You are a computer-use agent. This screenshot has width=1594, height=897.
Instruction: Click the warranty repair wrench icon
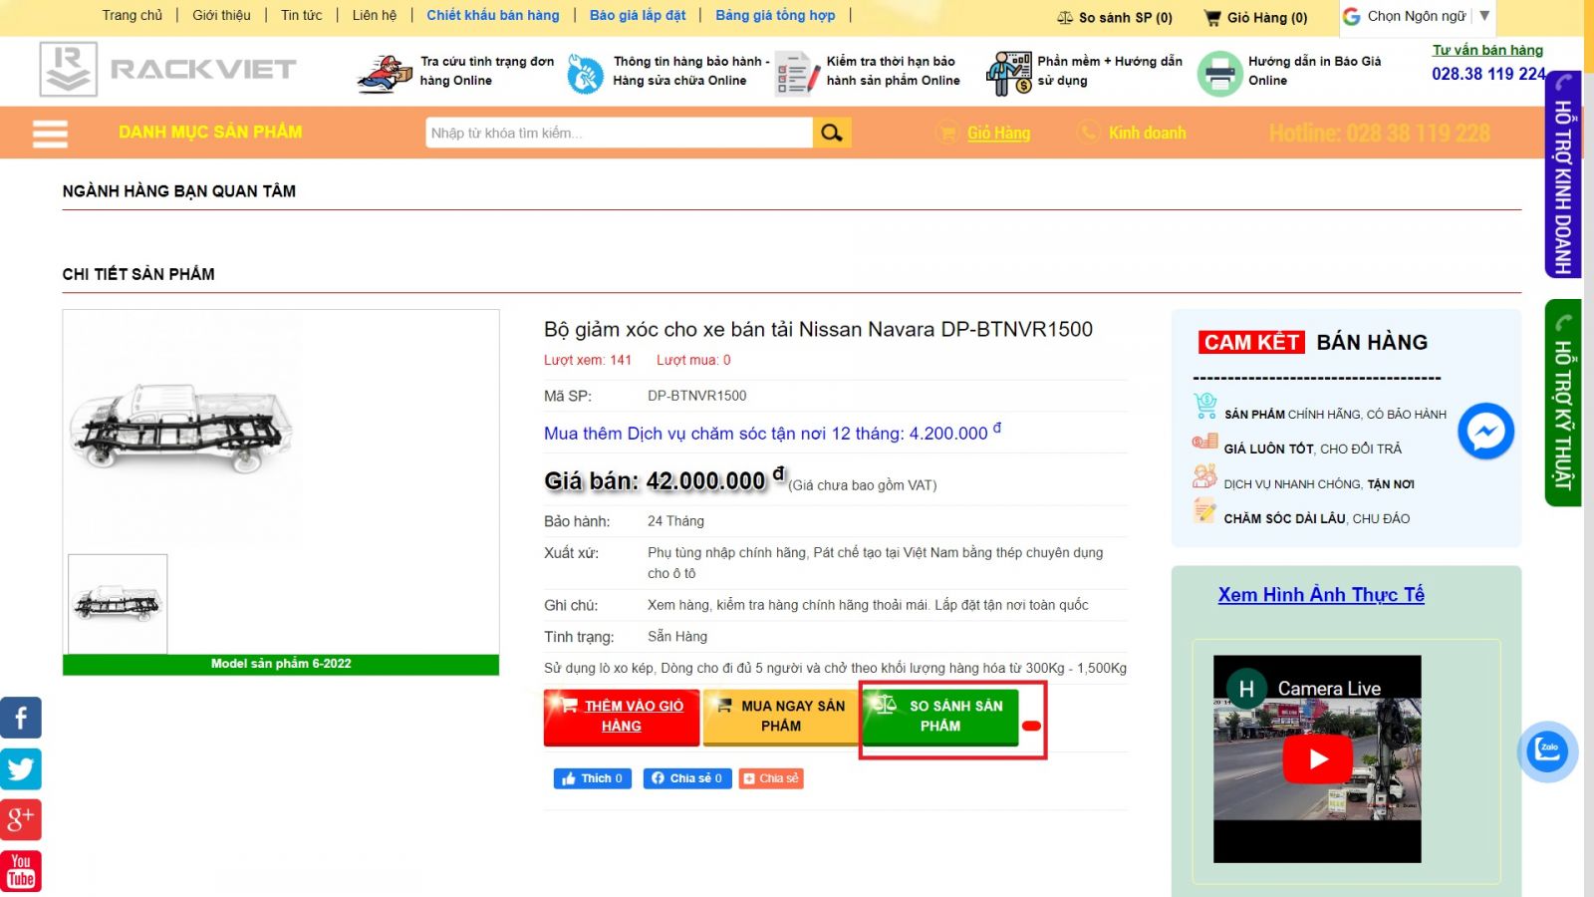click(x=585, y=74)
